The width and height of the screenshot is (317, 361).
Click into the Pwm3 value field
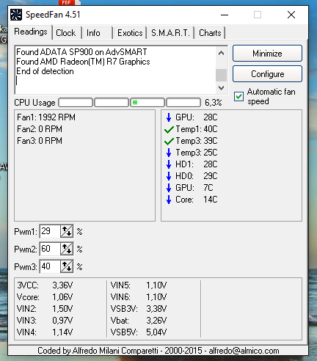(x=50, y=266)
